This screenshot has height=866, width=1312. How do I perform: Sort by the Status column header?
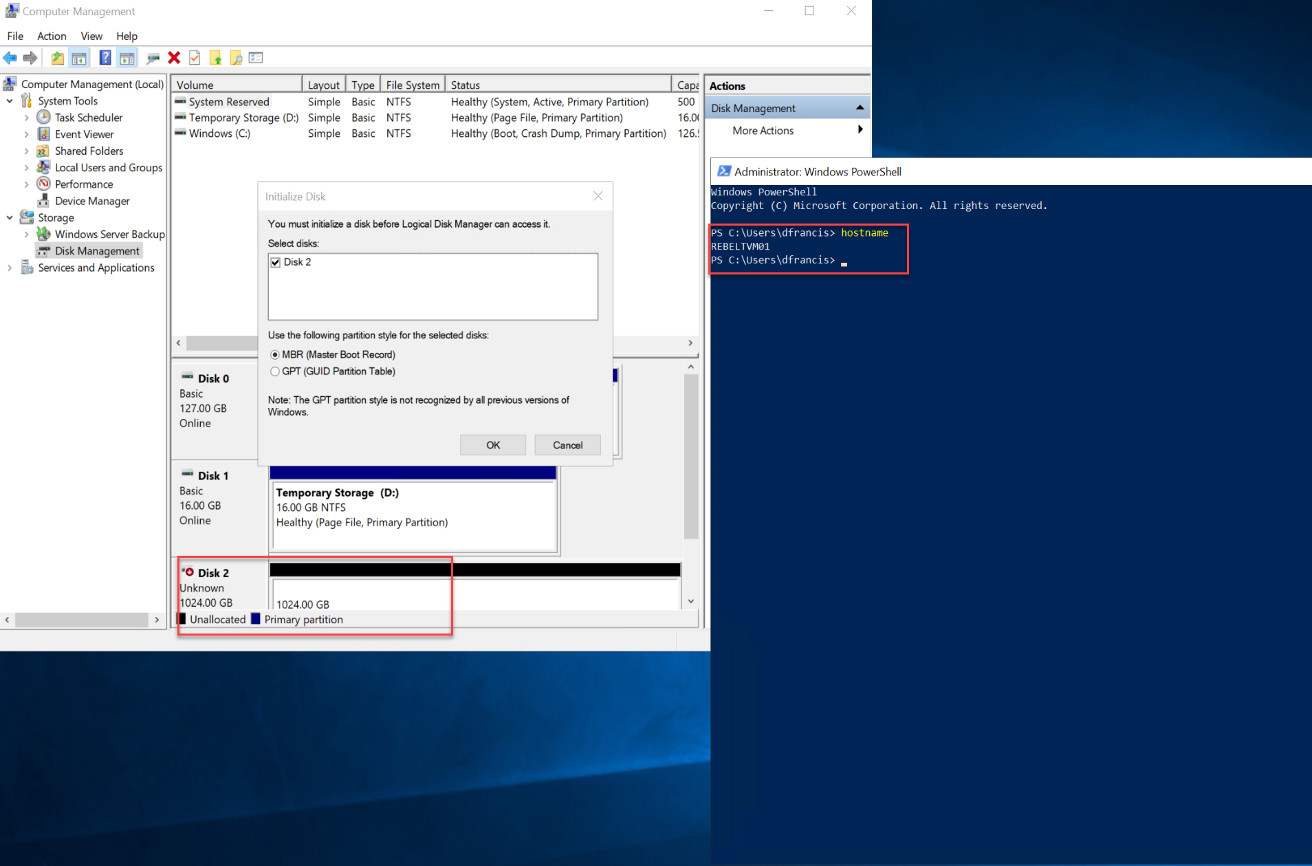(558, 85)
